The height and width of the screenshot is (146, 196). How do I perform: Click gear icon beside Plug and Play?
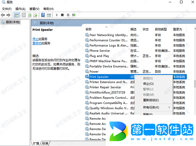click(x=87, y=56)
